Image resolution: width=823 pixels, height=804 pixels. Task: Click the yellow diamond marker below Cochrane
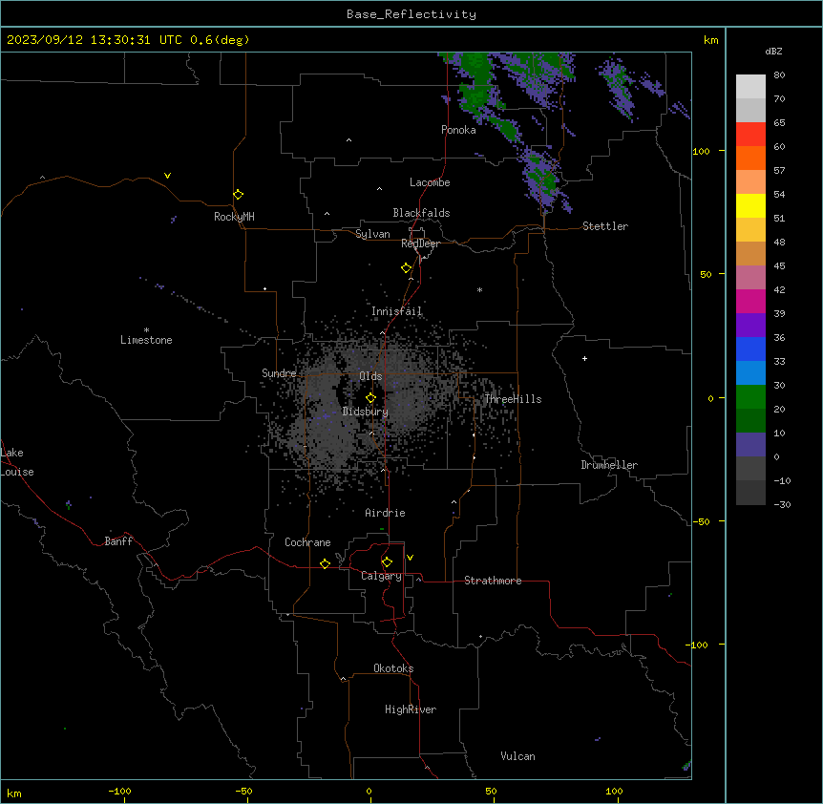pos(325,563)
